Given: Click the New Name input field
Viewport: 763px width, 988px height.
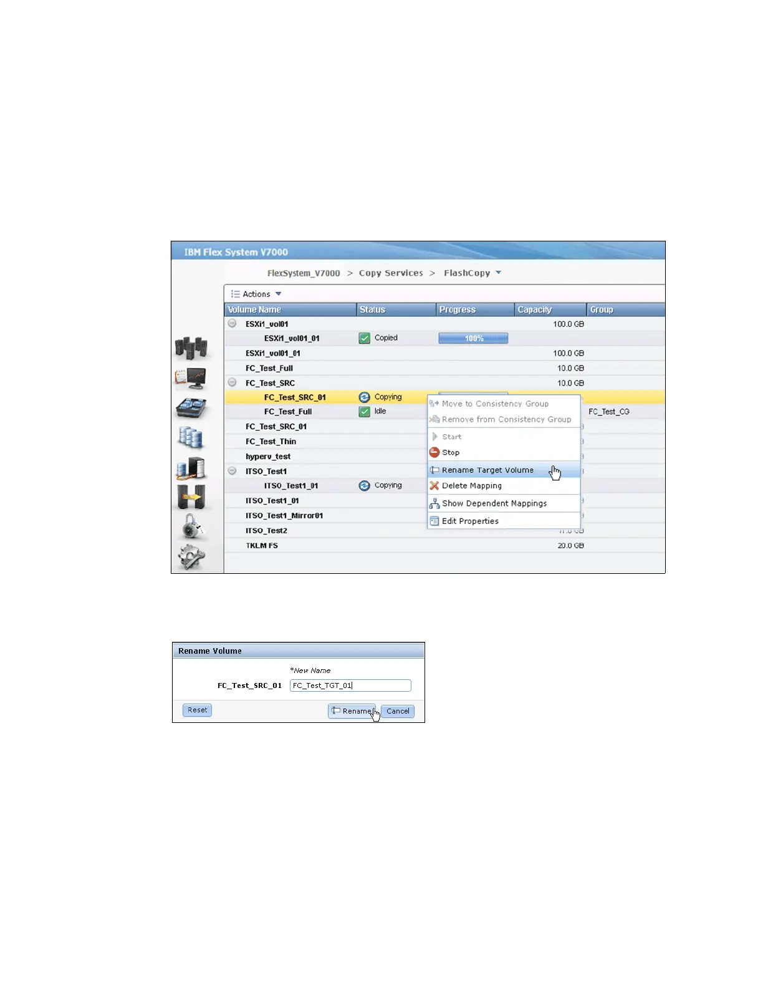Looking at the screenshot, I should click(350, 685).
